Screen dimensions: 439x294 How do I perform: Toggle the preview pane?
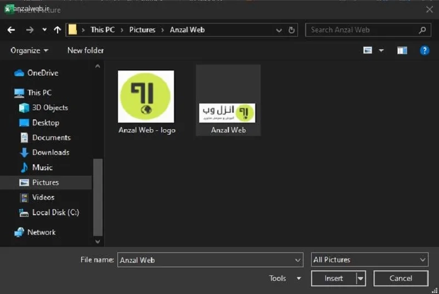402,50
